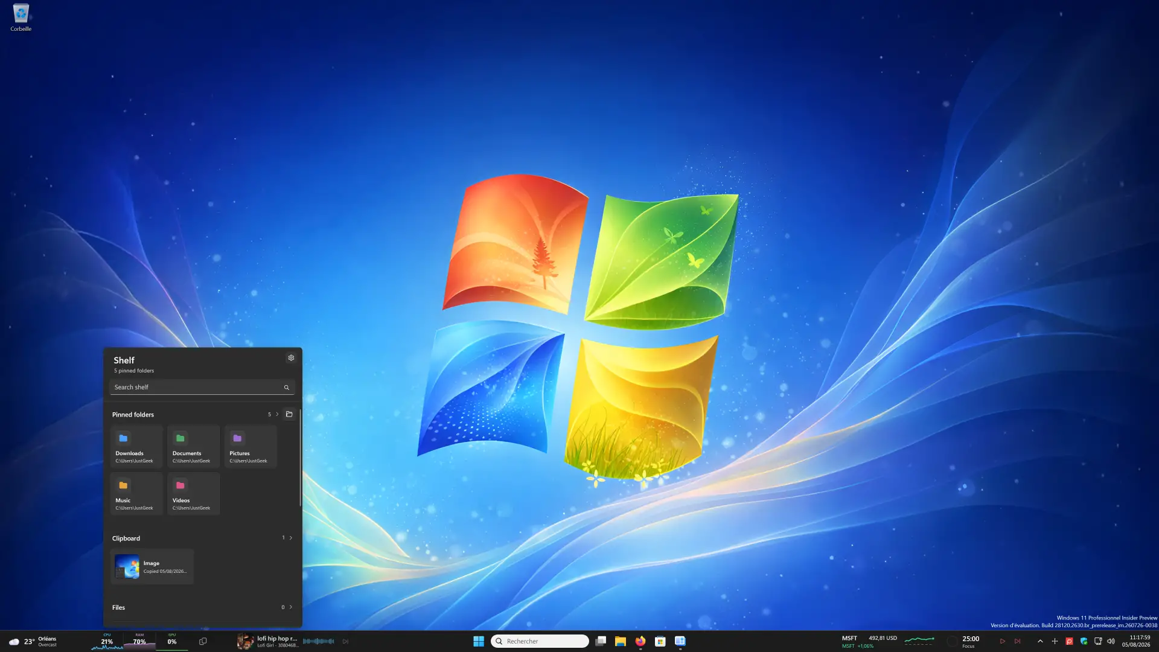Open the Downloads pinned folder

136,447
